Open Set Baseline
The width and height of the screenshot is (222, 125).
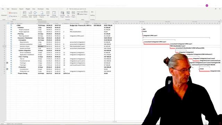point(68,14)
